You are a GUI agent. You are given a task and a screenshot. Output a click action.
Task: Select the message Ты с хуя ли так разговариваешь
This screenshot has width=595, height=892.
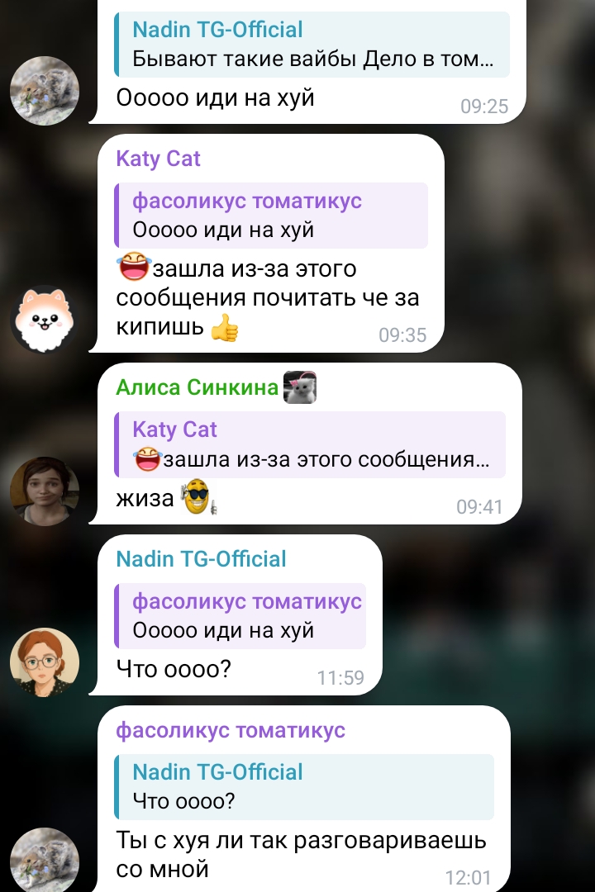301,855
